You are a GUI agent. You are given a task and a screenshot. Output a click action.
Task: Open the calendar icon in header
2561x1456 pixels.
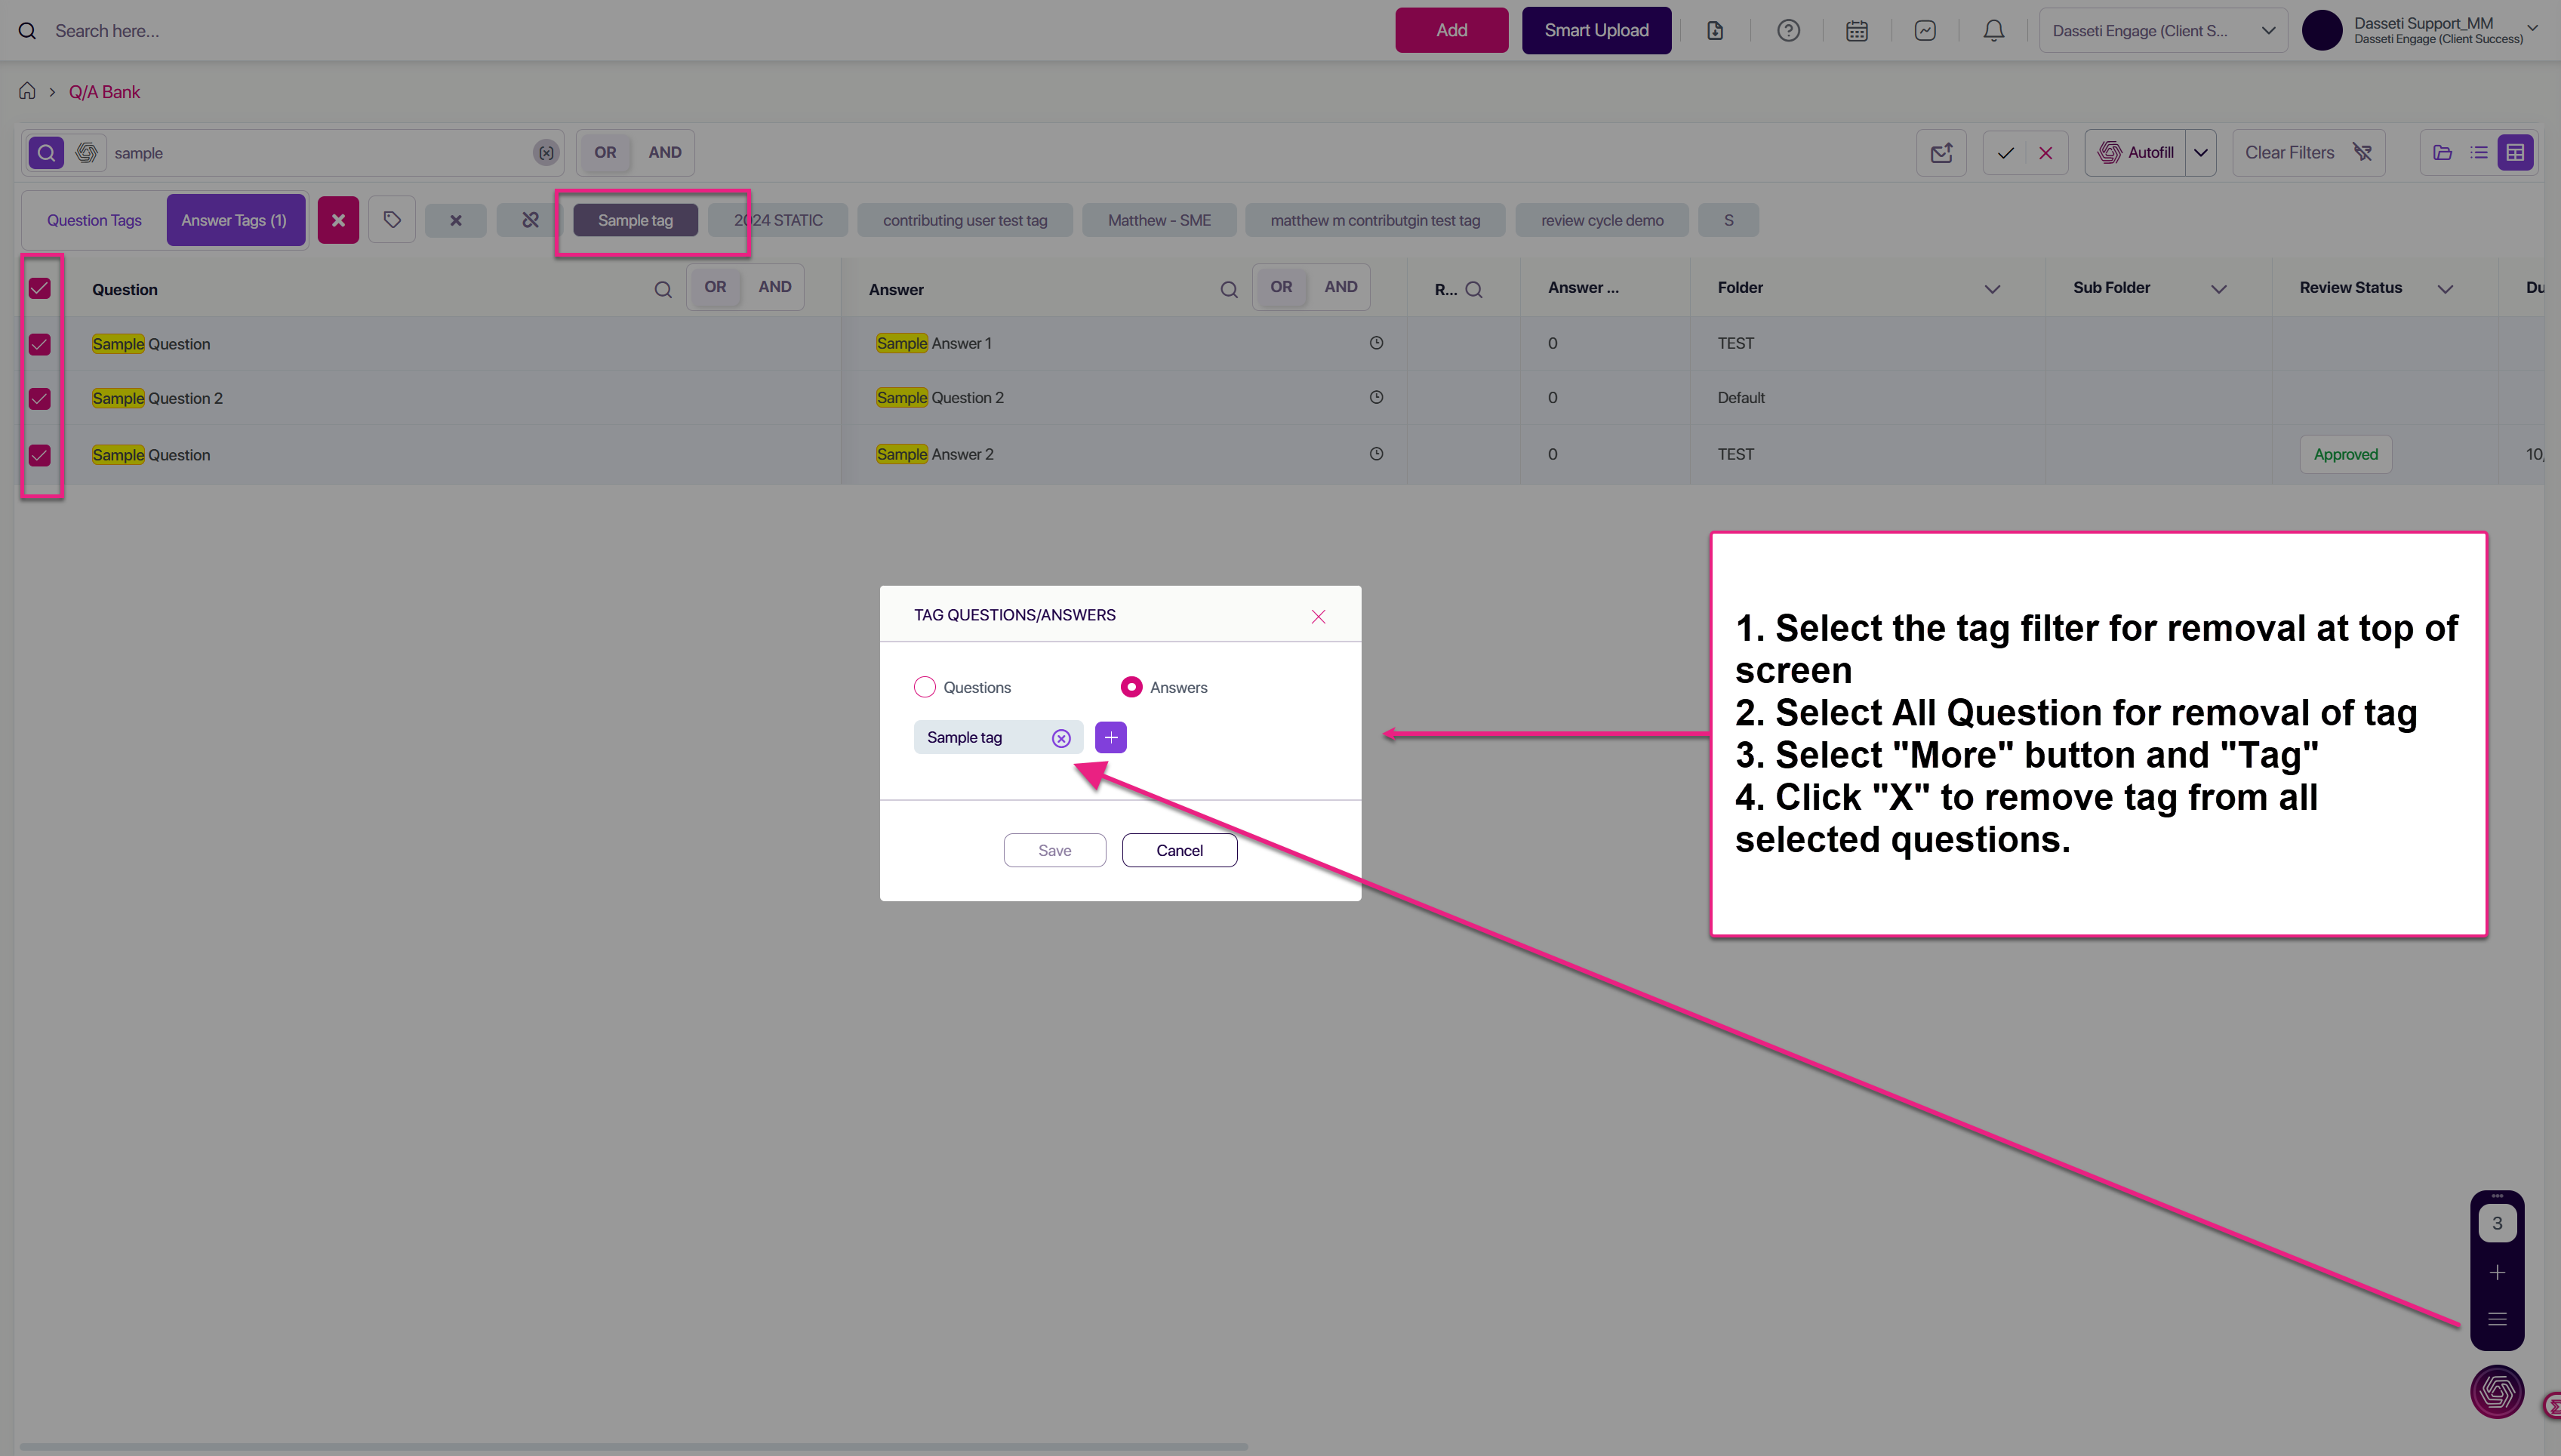pos(1857,31)
